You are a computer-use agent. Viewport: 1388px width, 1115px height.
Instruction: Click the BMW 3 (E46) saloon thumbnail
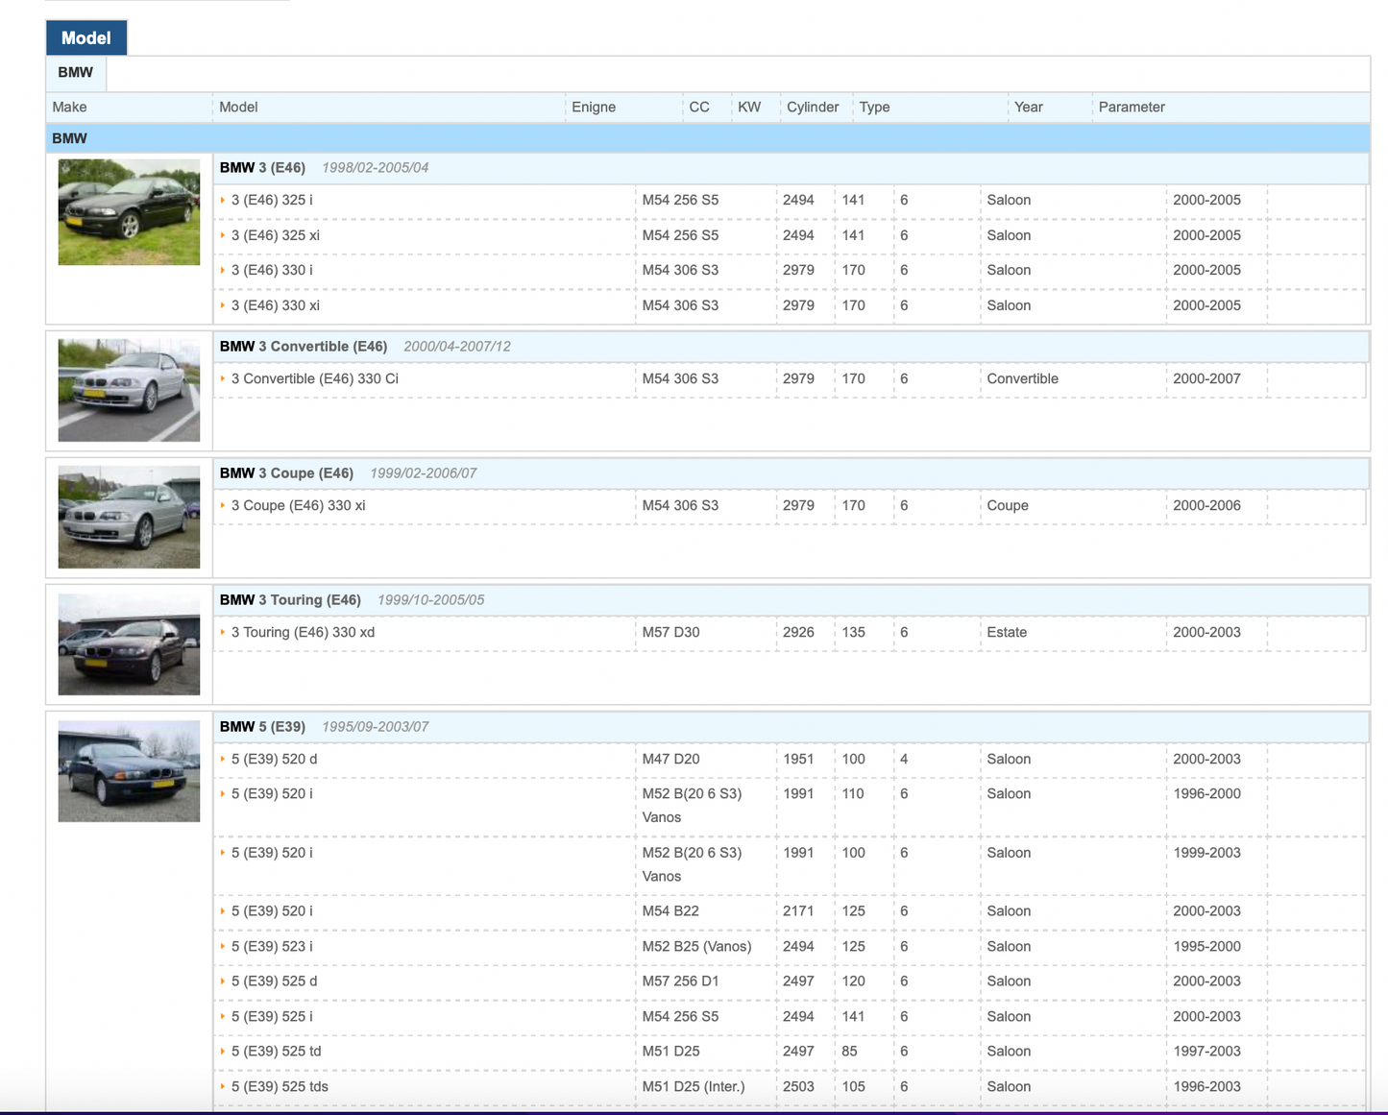tap(129, 212)
